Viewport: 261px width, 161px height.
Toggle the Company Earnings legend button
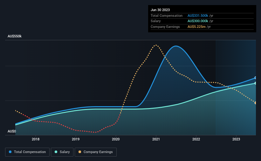[96, 152]
